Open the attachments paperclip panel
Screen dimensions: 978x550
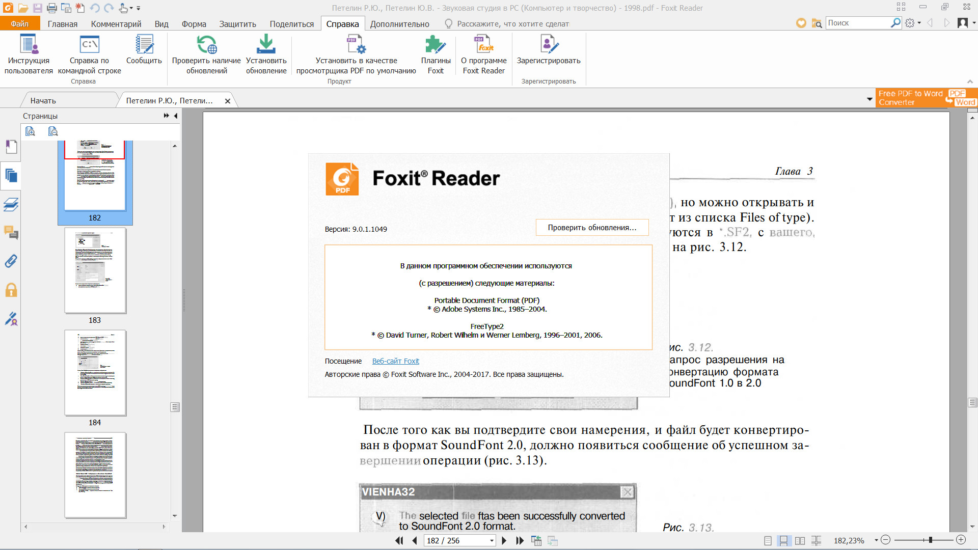[11, 261]
